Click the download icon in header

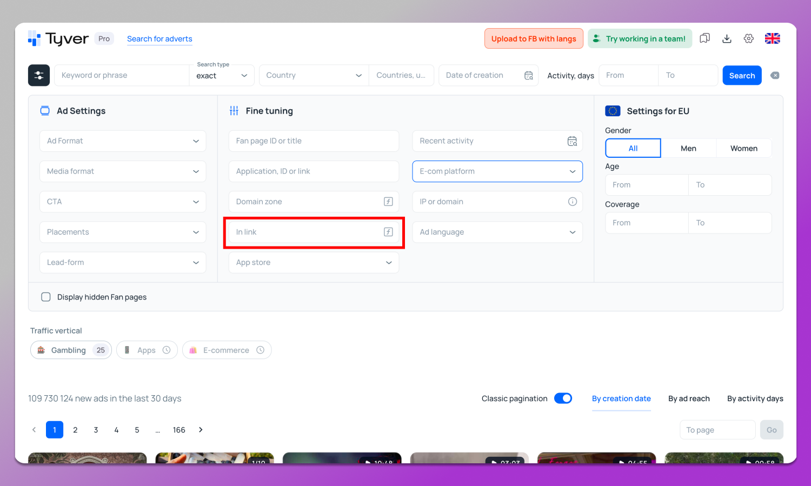[x=727, y=38]
